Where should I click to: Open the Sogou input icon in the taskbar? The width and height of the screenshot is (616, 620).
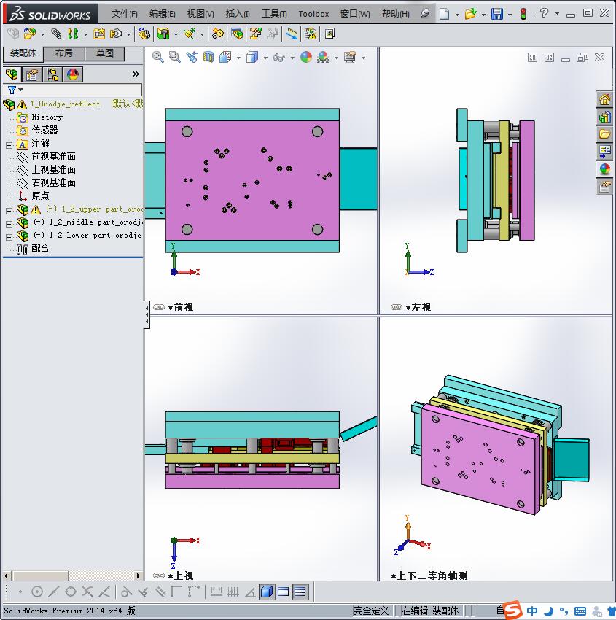click(511, 611)
